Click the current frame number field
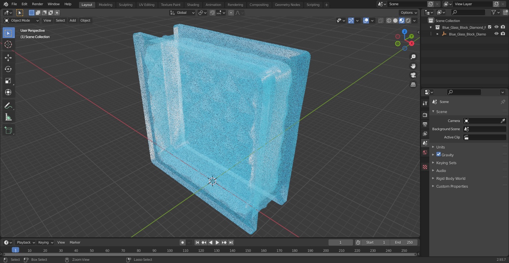The height and width of the screenshot is (263, 509). 340,242
